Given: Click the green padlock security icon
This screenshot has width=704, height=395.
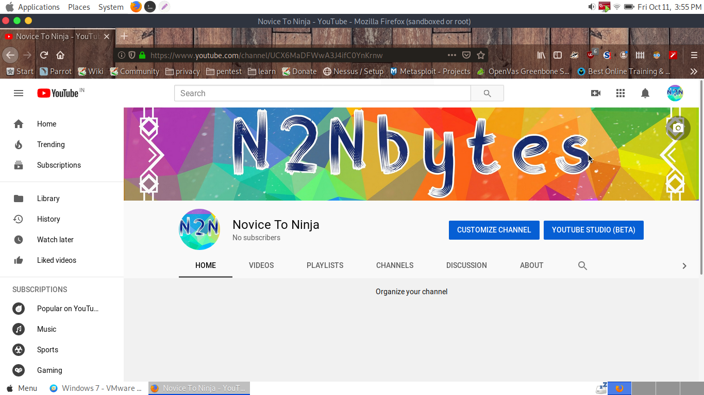Looking at the screenshot, I should click(142, 55).
